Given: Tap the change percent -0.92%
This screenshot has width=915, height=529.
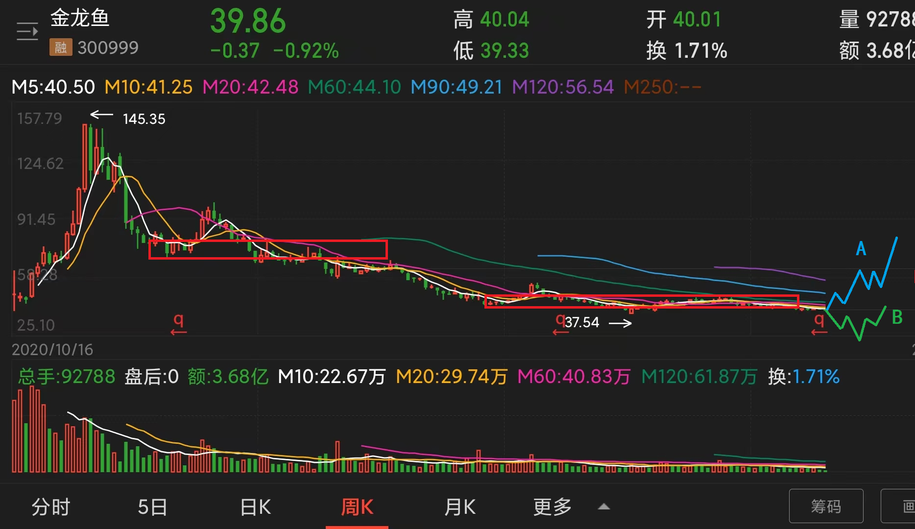Looking at the screenshot, I should click(x=306, y=51).
